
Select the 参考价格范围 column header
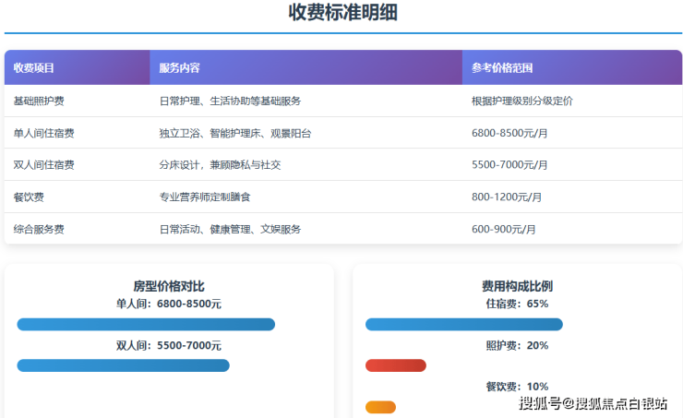click(502, 68)
